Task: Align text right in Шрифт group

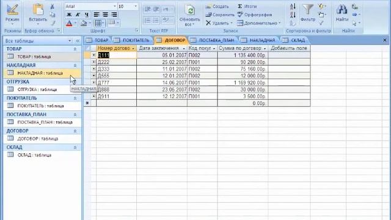Action: coord(114,15)
